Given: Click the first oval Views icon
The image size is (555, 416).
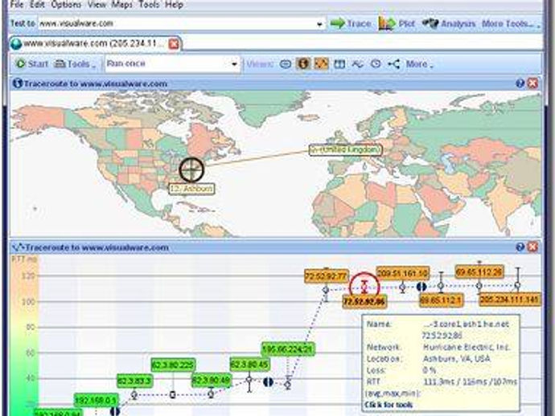Looking at the screenshot, I should pyautogui.click(x=286, y=64).
